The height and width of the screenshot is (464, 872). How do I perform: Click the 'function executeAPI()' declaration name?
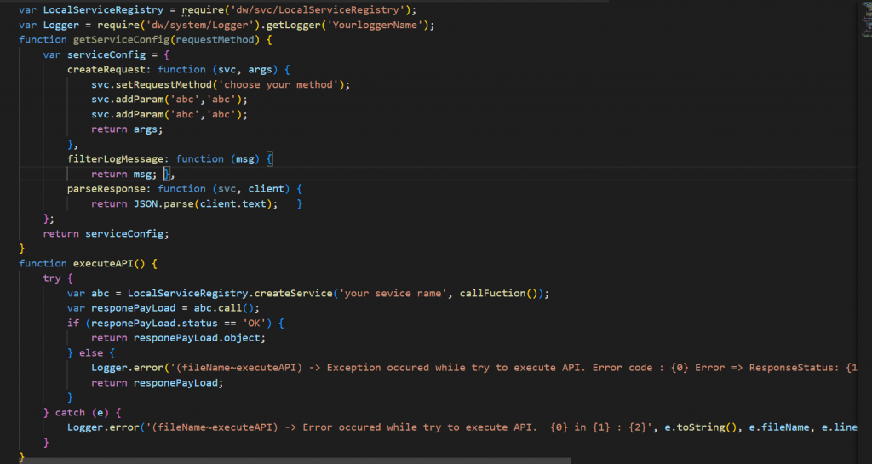pos(103,263)
